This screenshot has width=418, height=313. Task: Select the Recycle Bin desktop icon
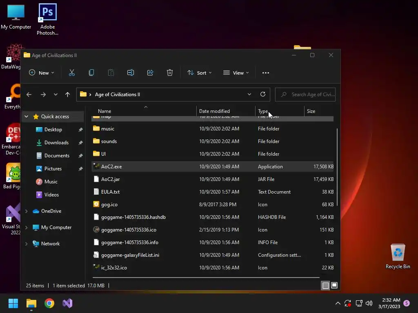click(x=398, y=256)
